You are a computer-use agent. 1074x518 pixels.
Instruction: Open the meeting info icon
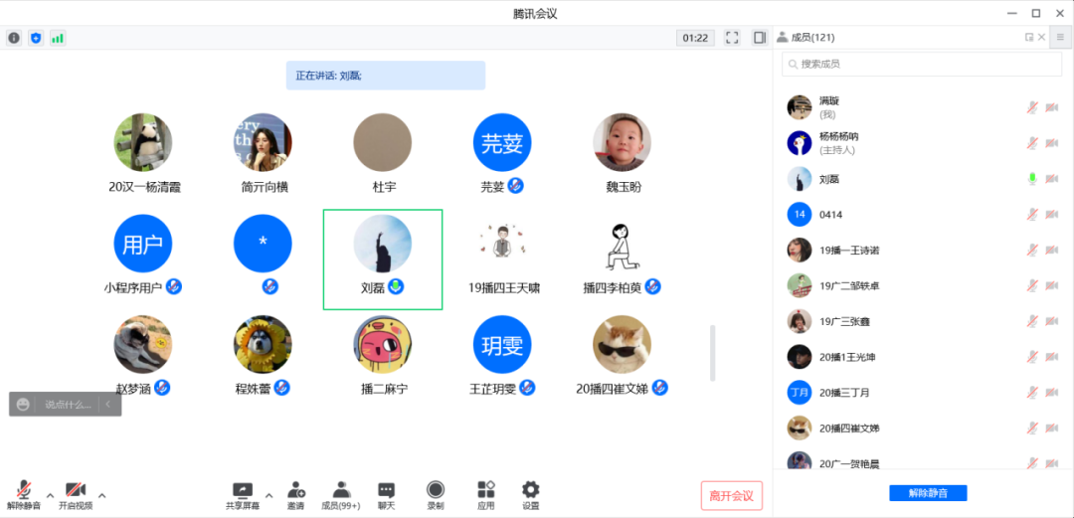click(x=14, y=38)
